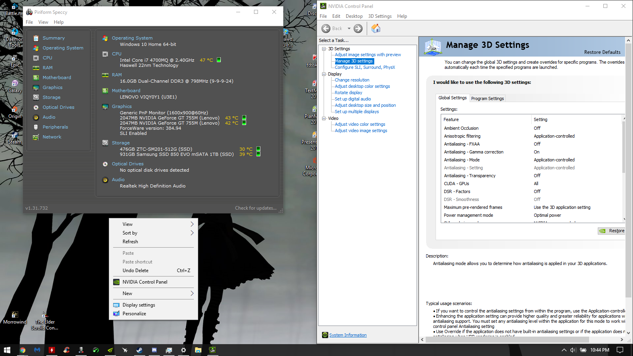Click the NVIDIA panel horizontal scrollbar
Viewport: 633px width, 356px height.
508,340
